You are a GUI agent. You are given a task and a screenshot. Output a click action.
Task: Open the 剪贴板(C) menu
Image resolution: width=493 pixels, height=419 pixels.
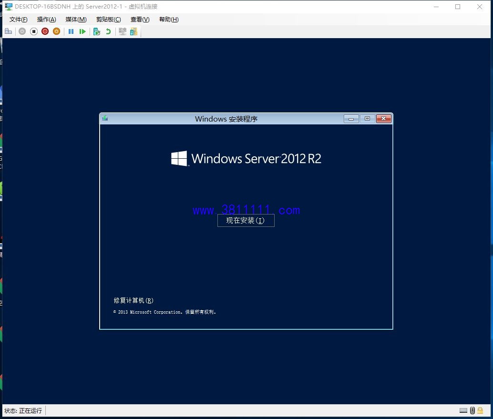tap(109, 20)
